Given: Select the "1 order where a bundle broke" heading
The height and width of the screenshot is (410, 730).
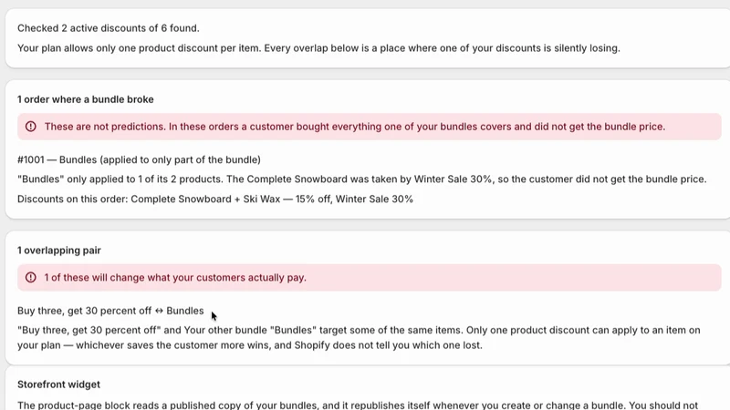Looking at the screenshot, I should click(x=86, y=99).
